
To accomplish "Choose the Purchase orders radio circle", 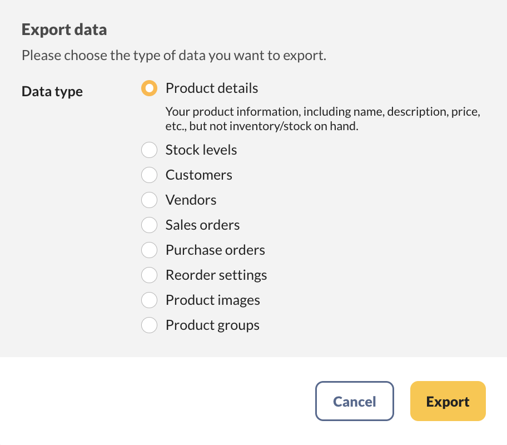I will click(x=149, y=250).
